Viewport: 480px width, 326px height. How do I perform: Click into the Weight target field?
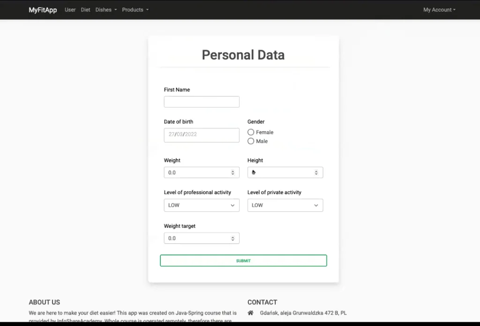202,238
